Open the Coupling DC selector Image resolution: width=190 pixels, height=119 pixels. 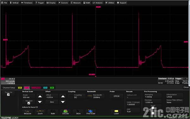click(77, 96)
